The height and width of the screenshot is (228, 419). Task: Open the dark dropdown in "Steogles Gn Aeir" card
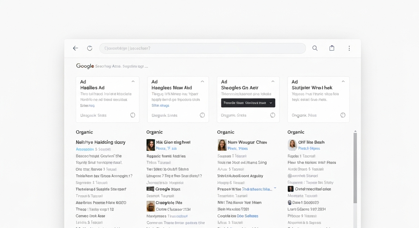[x=248, y=103]
